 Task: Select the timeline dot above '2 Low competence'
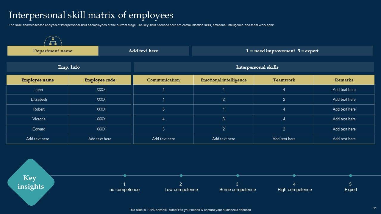(181, 175)
